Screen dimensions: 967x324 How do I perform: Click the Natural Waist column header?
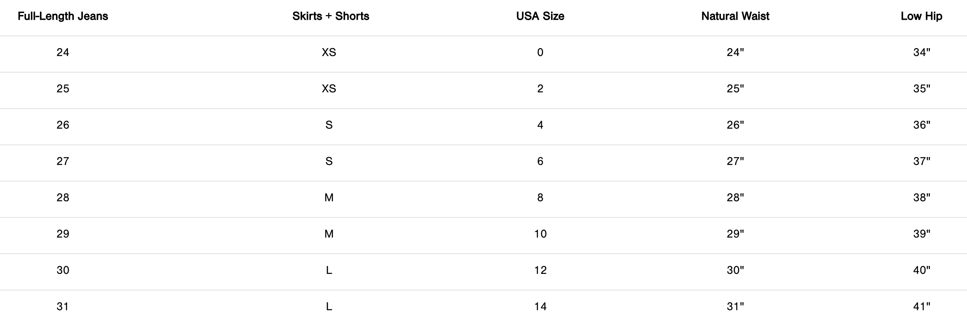[735, 16]
